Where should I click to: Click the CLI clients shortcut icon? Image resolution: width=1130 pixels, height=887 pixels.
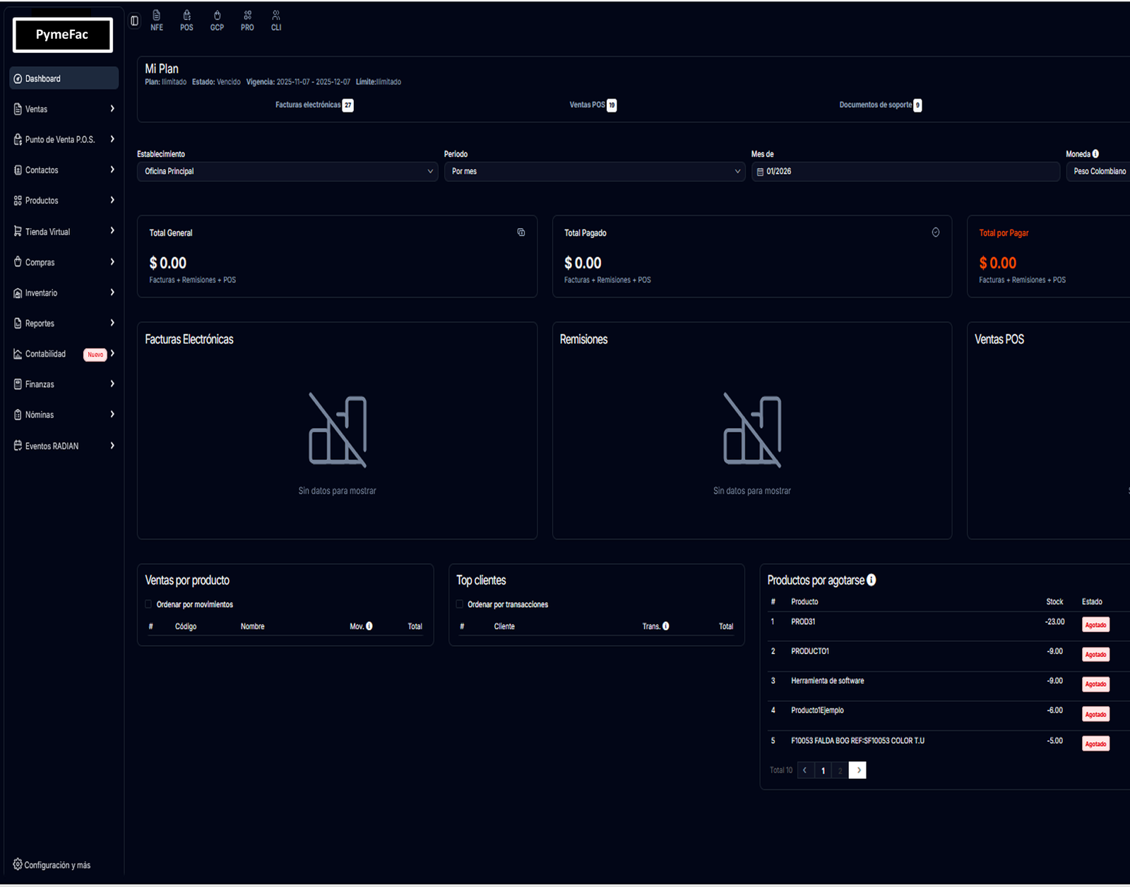tap(276, 20)
